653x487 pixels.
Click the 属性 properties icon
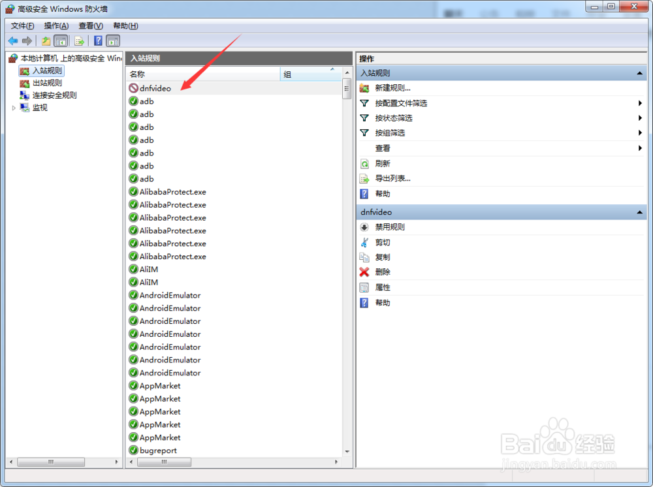pyautogui.click(x=364, y=287)
